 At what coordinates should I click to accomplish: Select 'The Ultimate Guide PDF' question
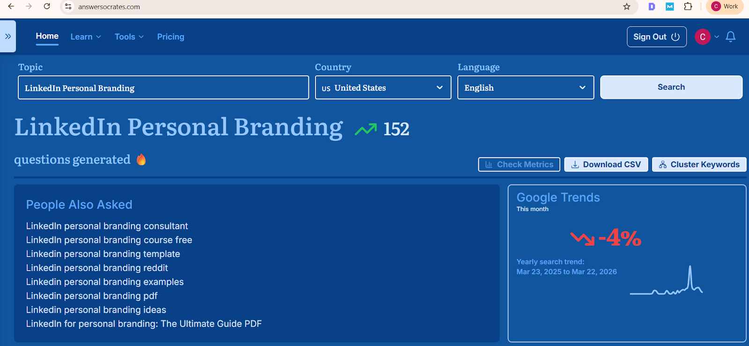144,324
